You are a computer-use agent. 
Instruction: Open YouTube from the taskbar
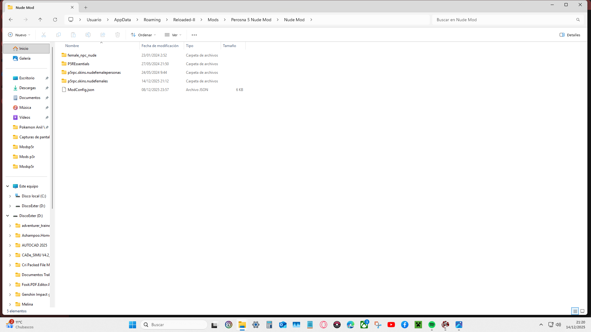(391, 325)
